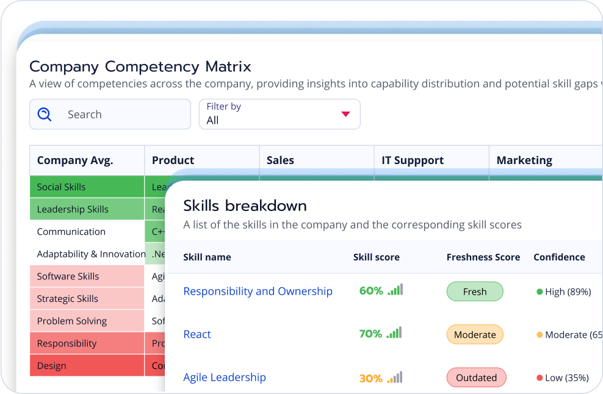
Task: Click the Marketing column header
Action: pyautogui.click(x=524, y=160)
